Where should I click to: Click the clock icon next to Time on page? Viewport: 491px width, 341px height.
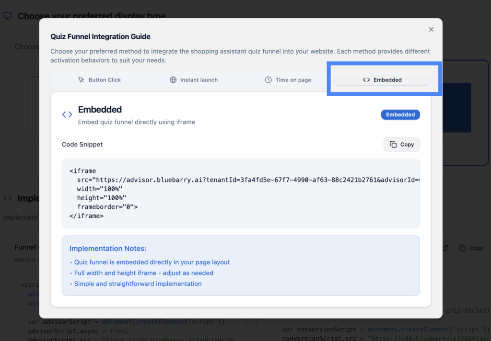(268, 80)
